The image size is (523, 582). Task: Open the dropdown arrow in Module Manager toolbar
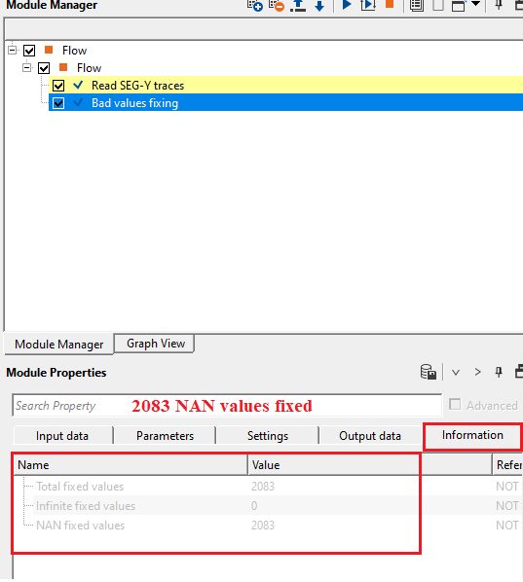point(475,4)
